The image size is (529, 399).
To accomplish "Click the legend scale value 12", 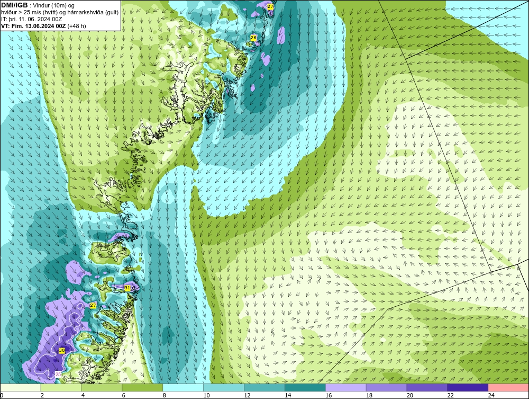I will pos(247,395).
